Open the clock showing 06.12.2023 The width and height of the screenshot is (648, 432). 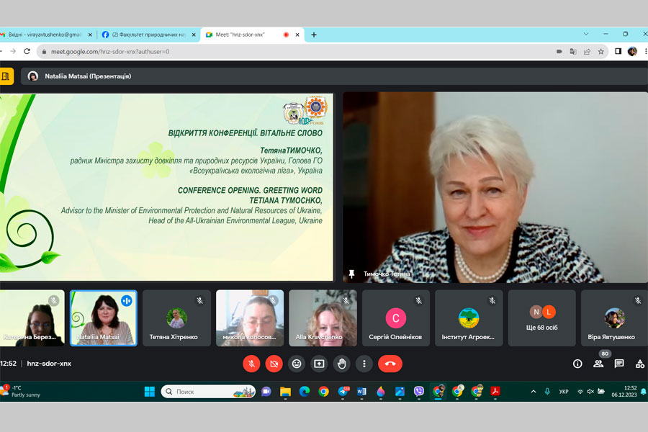624,392
